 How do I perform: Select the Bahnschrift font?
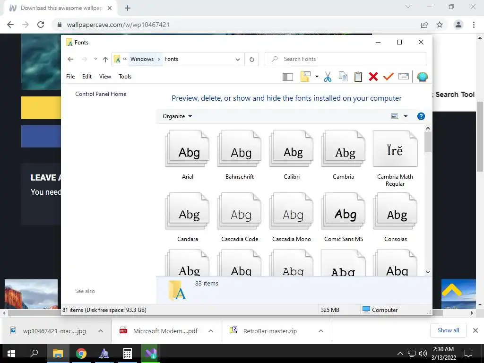(x=240, y=155)
